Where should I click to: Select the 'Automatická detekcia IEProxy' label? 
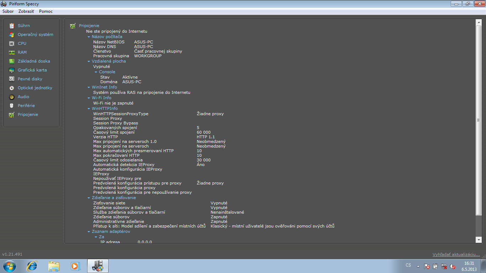[124, 165]
